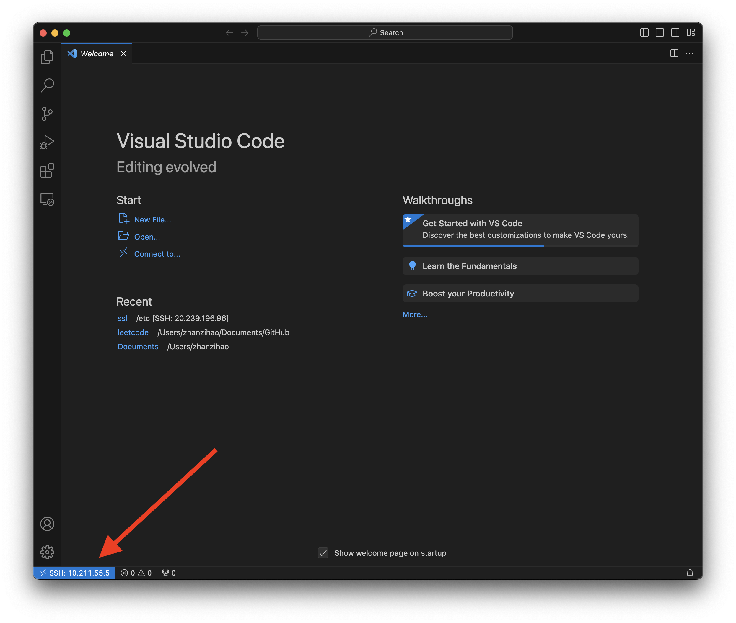Viewport: 736px width, 623px height.
Task: Open the Remote Explorer view
Action: pos(47,199)
